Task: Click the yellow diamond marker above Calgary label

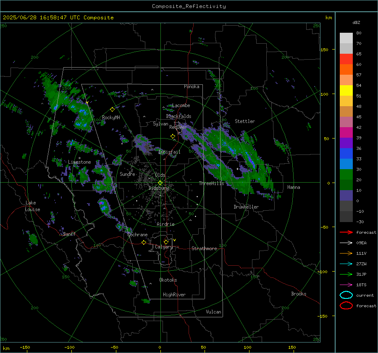Action: pos(166,242)
